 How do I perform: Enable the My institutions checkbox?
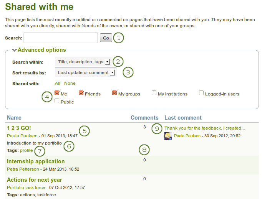point(154,93)
